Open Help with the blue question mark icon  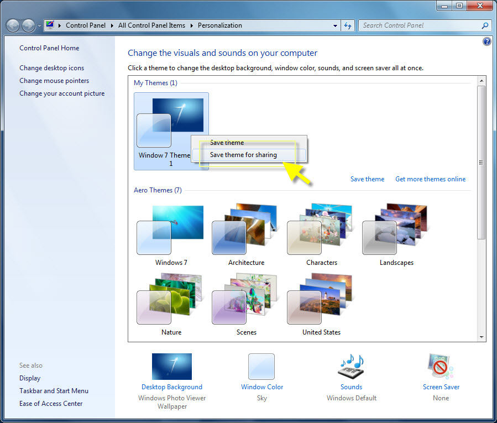point(487,41)
